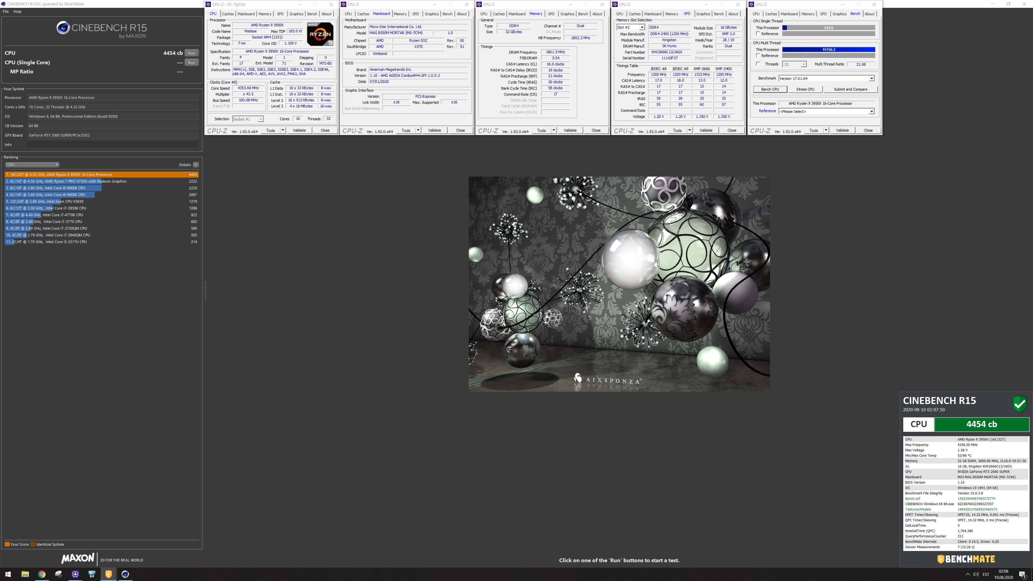Click the Cinebench R15 sphere logo

pos(63,28)
